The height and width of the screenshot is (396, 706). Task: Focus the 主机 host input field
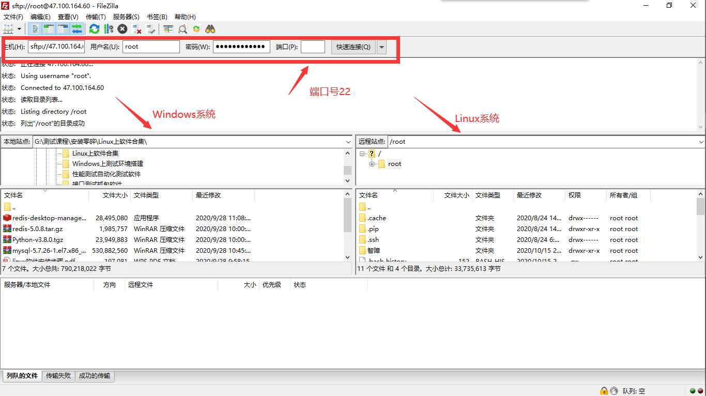[56, 47]
